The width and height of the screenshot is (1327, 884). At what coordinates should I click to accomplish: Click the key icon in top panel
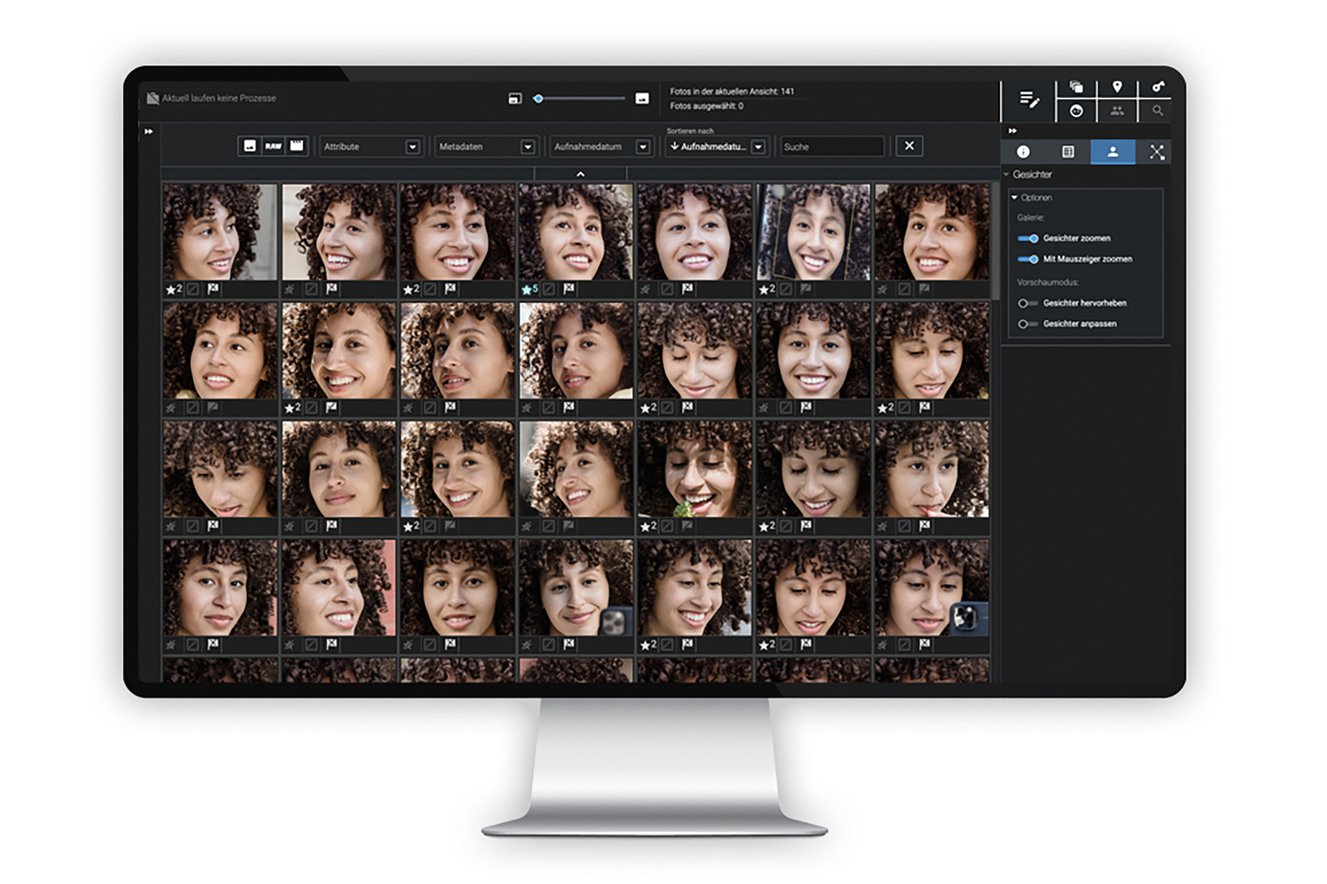(x=1158, y=87)
